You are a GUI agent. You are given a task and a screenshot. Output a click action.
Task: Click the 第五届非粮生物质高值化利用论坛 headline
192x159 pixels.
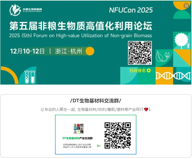pyautogui.click(x=81, y=26)
